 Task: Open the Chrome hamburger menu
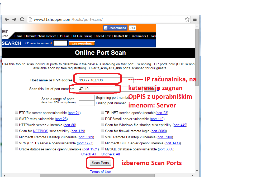(x=195, y=19)
